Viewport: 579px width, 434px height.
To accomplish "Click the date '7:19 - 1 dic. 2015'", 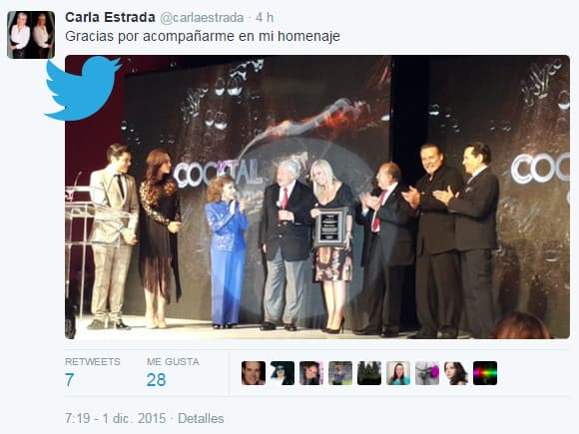I will pos(115,418).
